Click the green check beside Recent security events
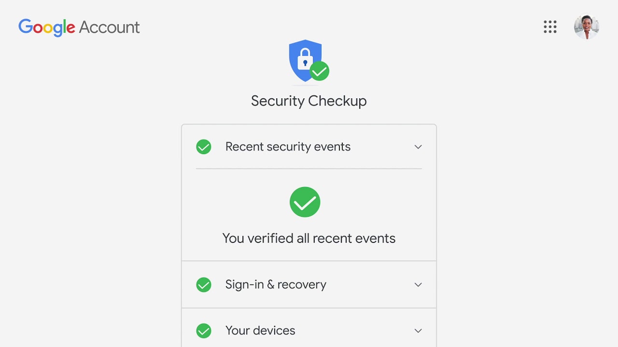This screenshot has width=618, height=347. point(204,147)
